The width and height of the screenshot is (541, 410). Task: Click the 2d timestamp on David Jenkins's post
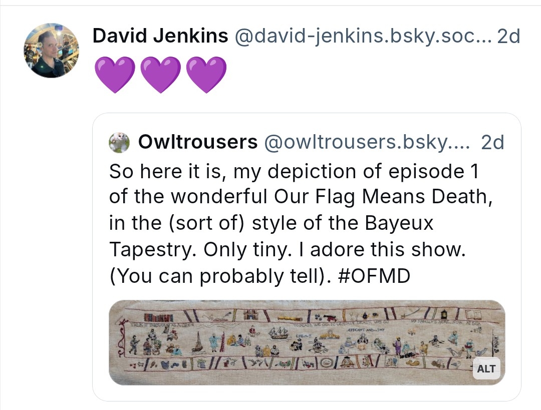508,36
